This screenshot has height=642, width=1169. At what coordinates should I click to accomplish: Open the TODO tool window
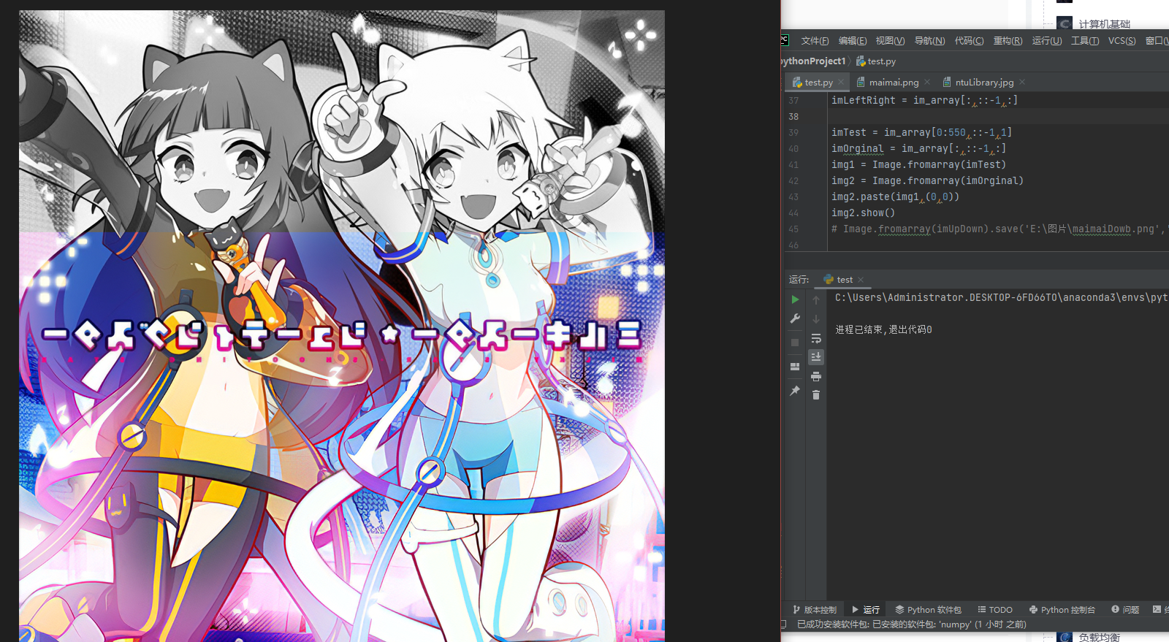coord(995,610)
